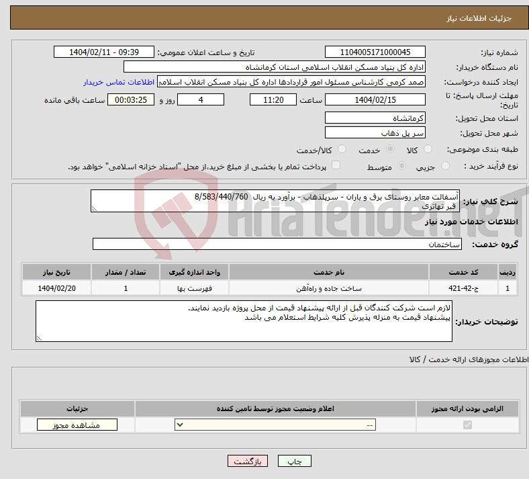Toggle the mandatory permit checkbox
This screenshot has height=479, width=529.
tap(467, 425)
